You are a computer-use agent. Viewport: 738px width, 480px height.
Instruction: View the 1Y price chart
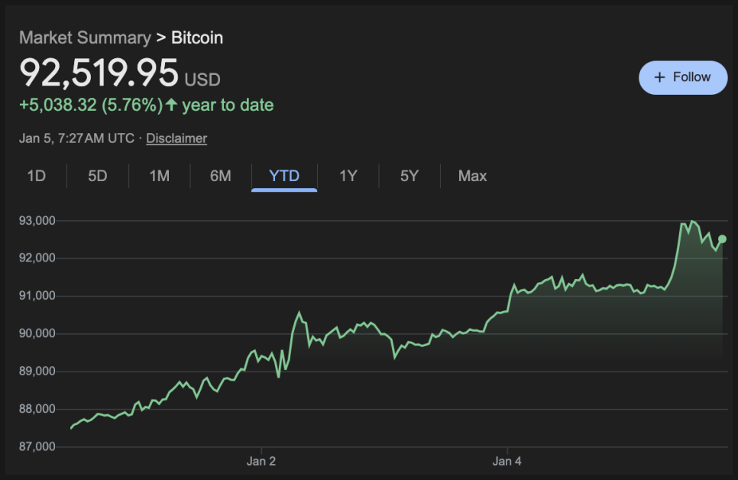[348, 176]
